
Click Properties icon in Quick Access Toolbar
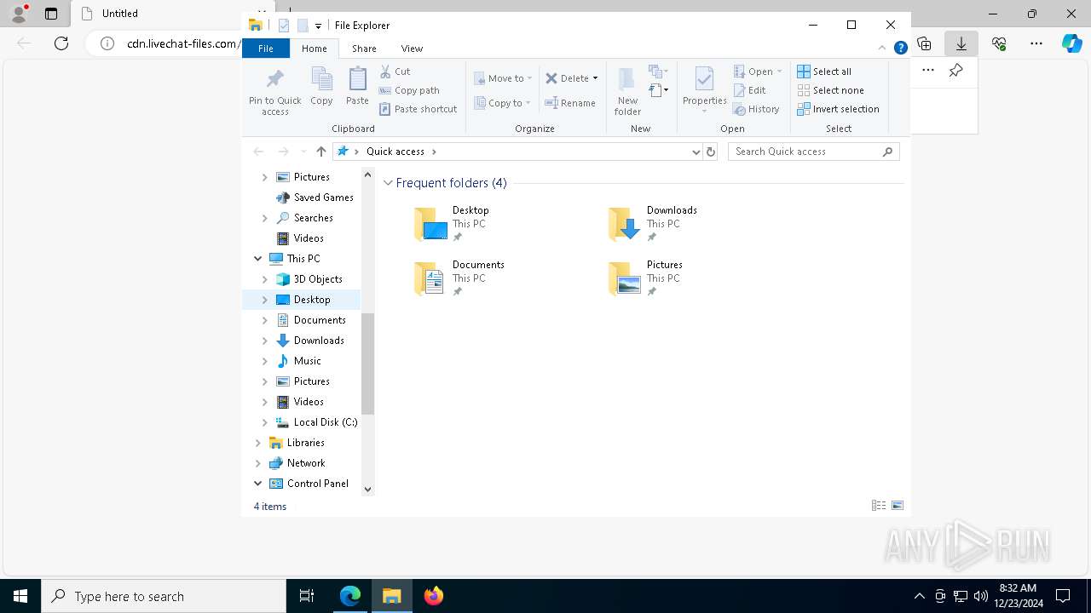click(284, 26)
